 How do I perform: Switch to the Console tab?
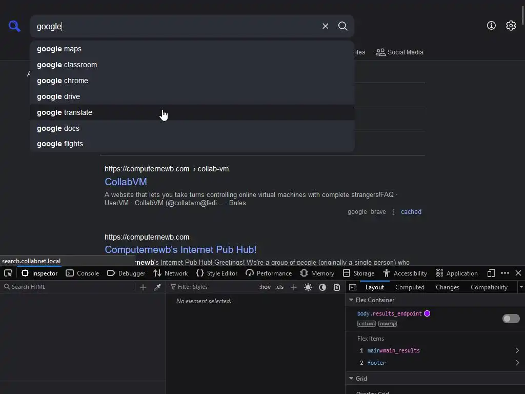[x=83, y=273]
